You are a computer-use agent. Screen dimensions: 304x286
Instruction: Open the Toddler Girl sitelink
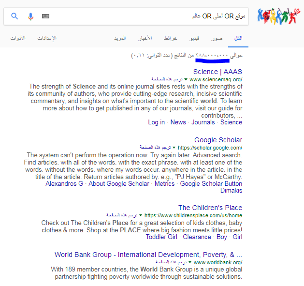click(x=161, y=237)
